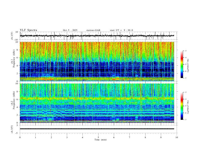Click time axis tick label '2'
Viewport: 199px width, 154px height.
51,137
